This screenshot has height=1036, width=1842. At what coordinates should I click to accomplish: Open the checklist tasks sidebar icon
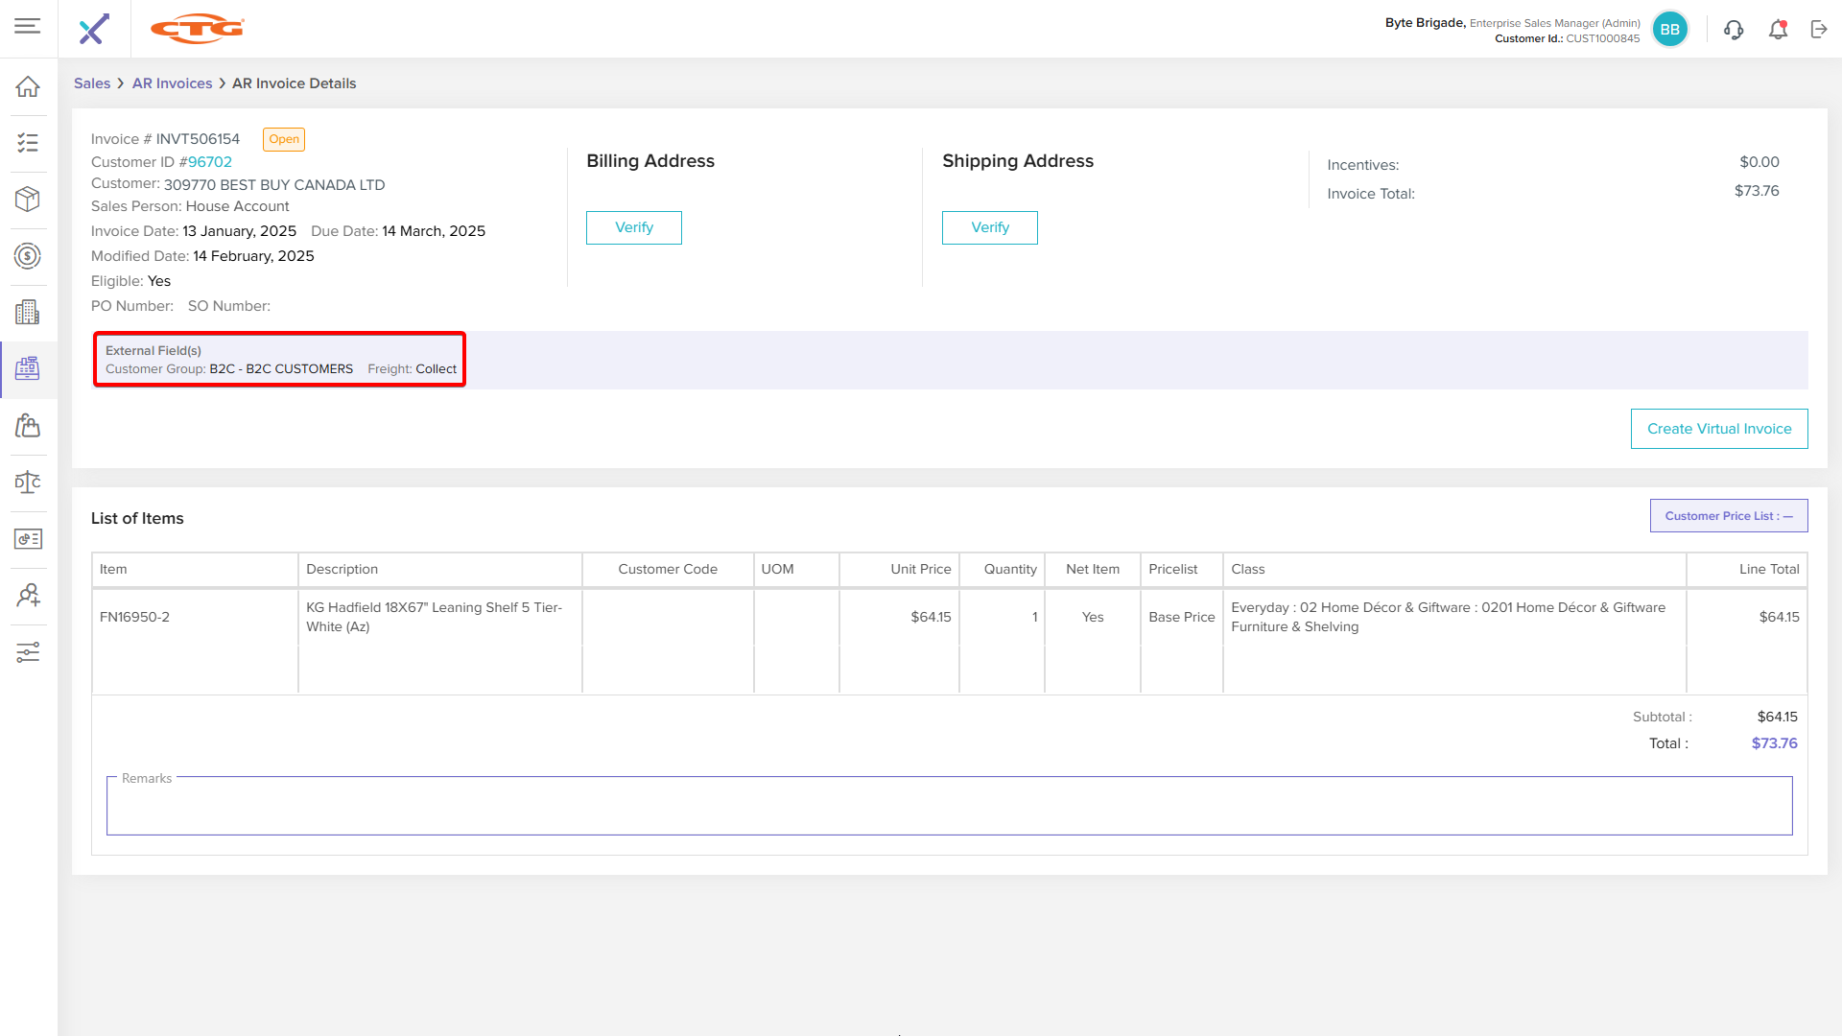point(28,143)
